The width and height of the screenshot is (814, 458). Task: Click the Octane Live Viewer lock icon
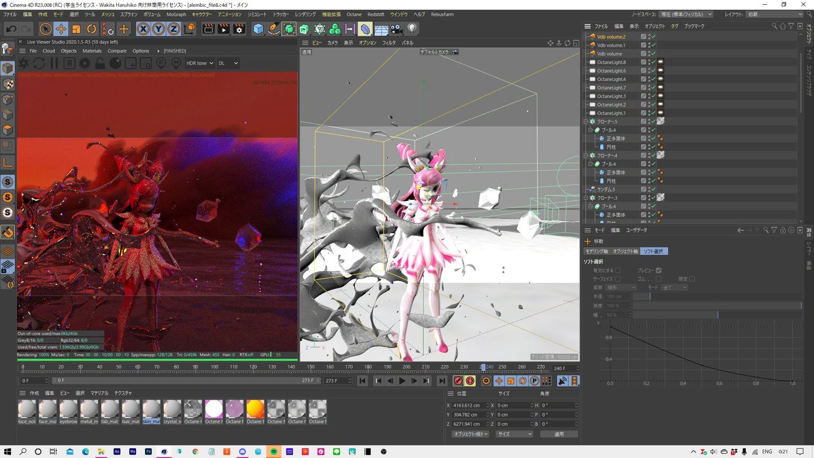(x=100, y=63)
